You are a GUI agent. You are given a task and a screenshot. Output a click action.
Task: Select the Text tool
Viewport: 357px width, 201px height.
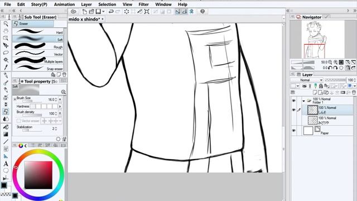6,164
